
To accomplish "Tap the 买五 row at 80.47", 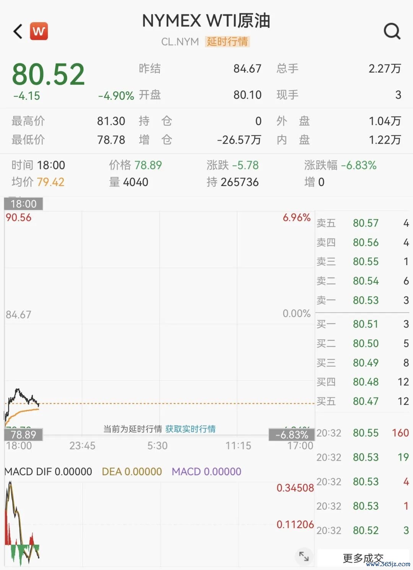I will point(363,401).
